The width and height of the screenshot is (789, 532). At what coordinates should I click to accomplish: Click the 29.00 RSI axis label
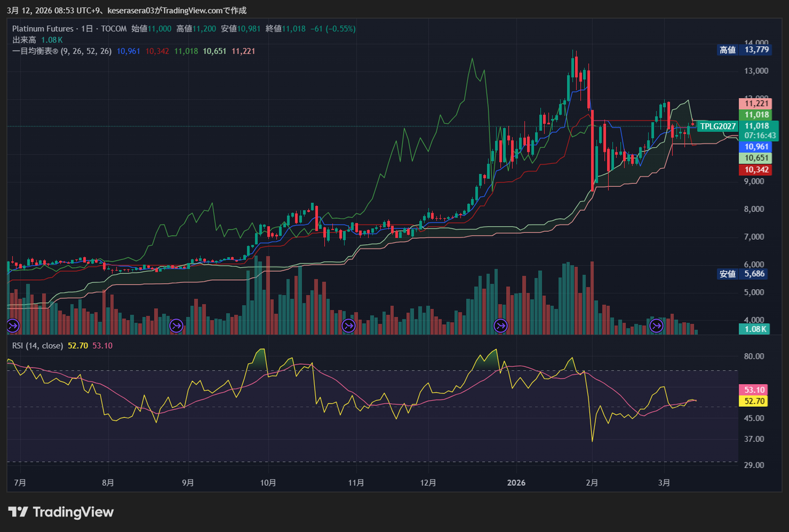(x=754, y=465)
